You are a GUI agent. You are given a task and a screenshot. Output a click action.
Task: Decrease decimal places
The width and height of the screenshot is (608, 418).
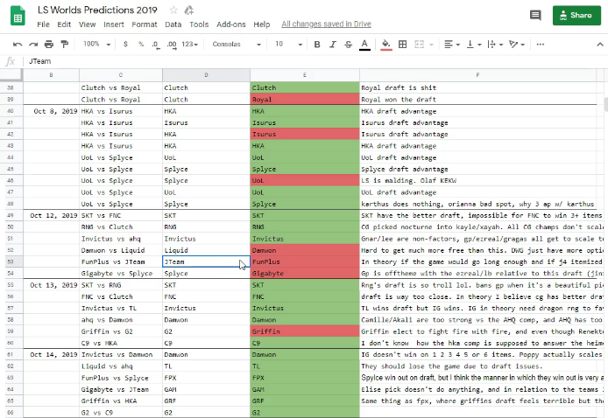155,45
